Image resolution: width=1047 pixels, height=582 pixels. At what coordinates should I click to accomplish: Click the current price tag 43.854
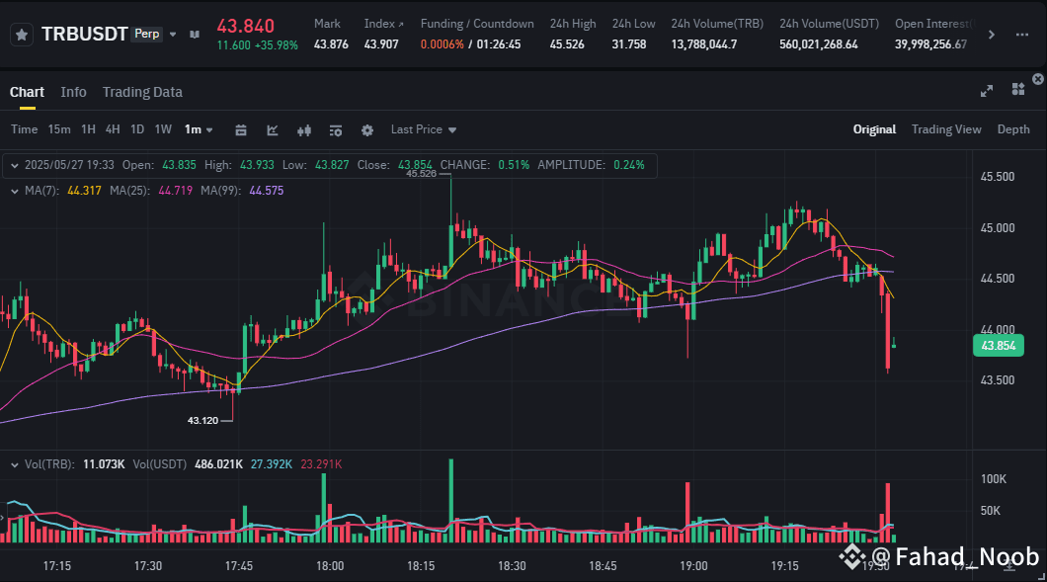click(x=999, y=346)
